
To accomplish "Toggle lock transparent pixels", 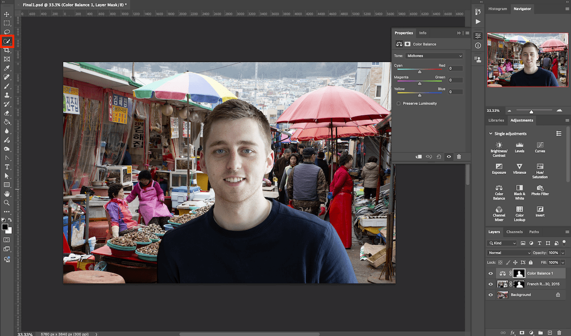I will pyautogui.click(x=501, y=262).
